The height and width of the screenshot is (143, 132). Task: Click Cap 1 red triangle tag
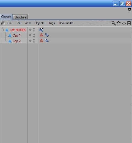pyautogui.click(x=41, y=35)
